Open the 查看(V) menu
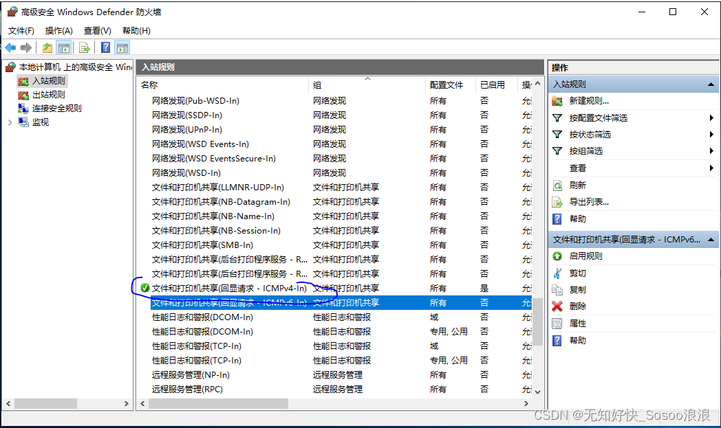 (97, 30)
